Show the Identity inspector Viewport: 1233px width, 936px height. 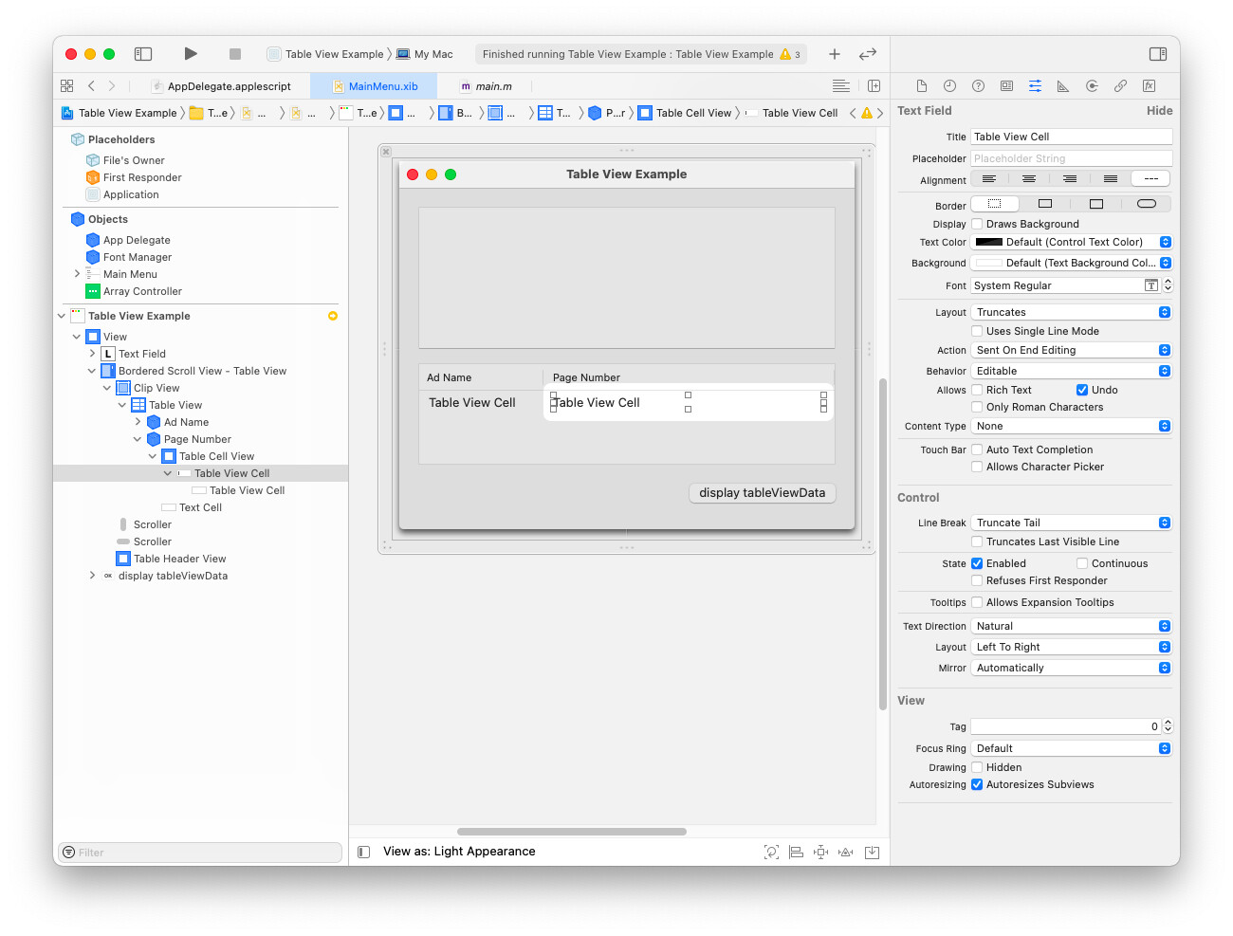pos(1007,85)
